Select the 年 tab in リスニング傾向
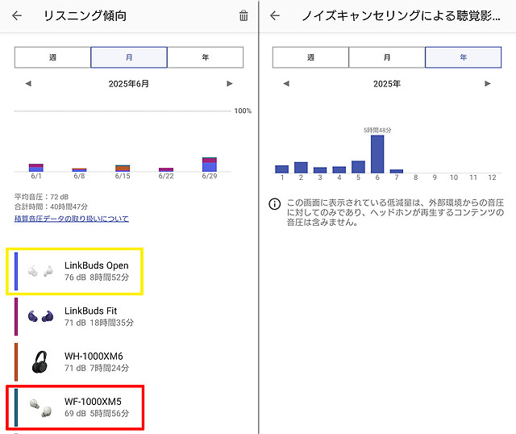The image size is (516, 434). (206, 57)
